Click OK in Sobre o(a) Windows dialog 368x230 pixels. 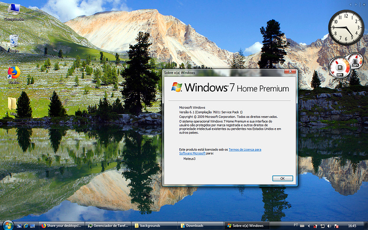point(283,179)
